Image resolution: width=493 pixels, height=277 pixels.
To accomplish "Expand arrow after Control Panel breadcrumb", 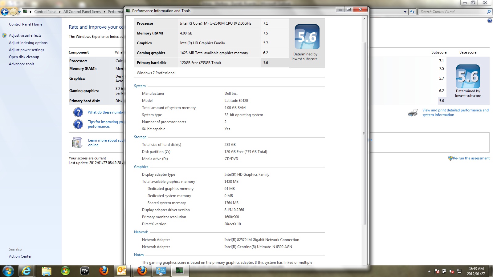I will coord(60,12).
